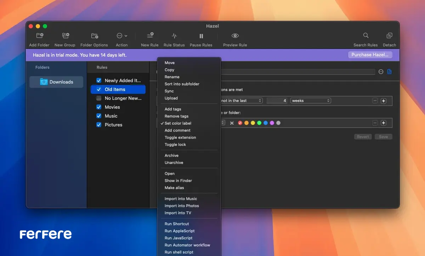Screen dimensions: 425x256
Task: Uncheck the Movies rule checkbox
Action: [x=99, y=107]
